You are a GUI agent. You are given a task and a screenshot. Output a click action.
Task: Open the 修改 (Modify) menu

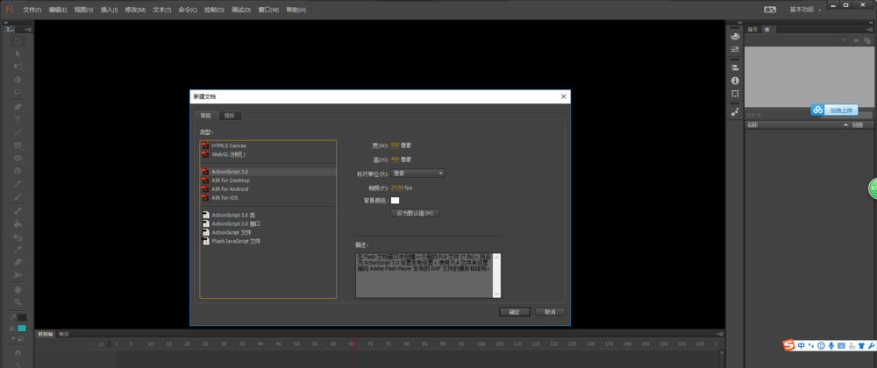click(x=135, y=10)
